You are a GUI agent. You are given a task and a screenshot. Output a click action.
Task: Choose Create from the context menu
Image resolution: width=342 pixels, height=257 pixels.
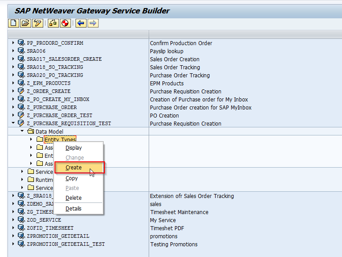pos(74,168)
